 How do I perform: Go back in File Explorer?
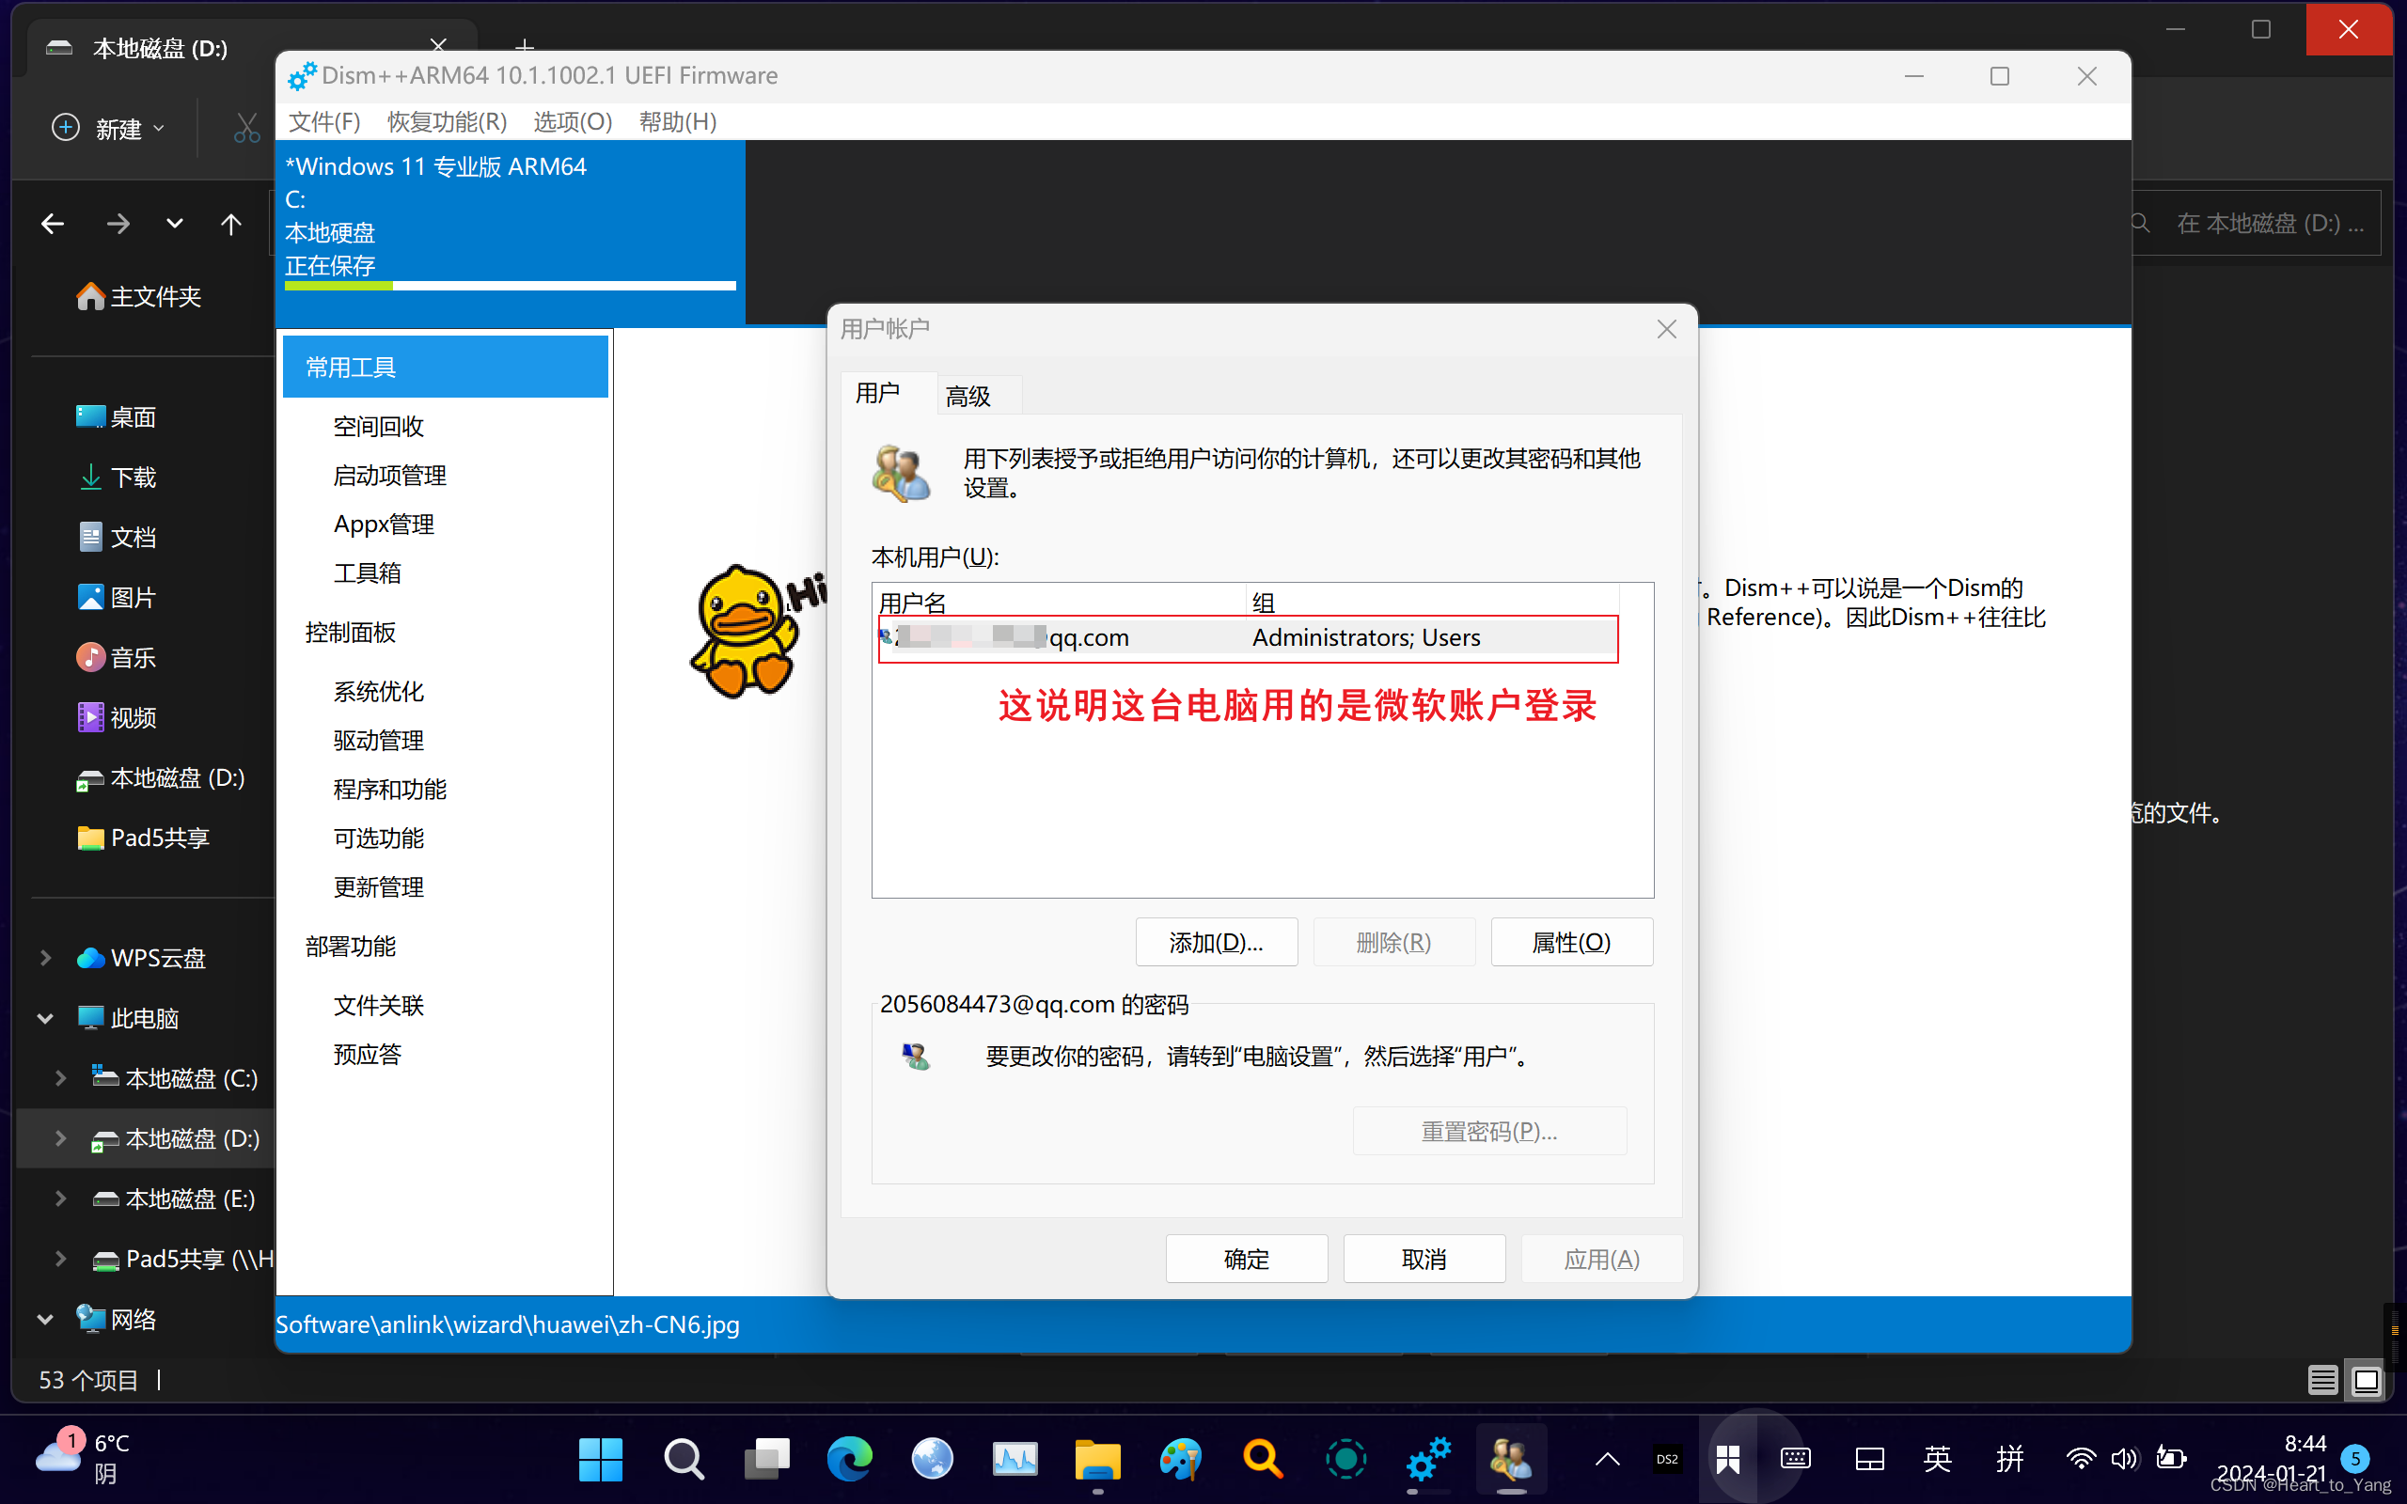pos(53,224)
